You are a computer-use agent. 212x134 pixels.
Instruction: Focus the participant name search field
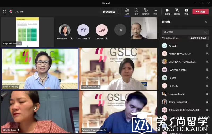pyautogui.click(x=185, y=32)
